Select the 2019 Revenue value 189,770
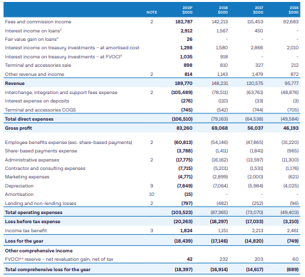Screen dimensions: 305x277 point(184,84)
